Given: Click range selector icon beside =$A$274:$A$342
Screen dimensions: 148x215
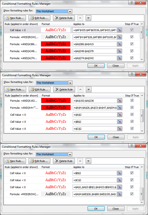Looking at the screenshot, I should (x=119, y=58).
